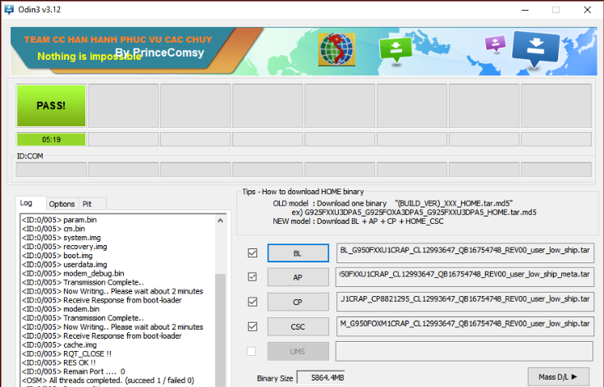Click log line 'All threads completed'
The image size is (604, 387).
(x=108, y=380)
